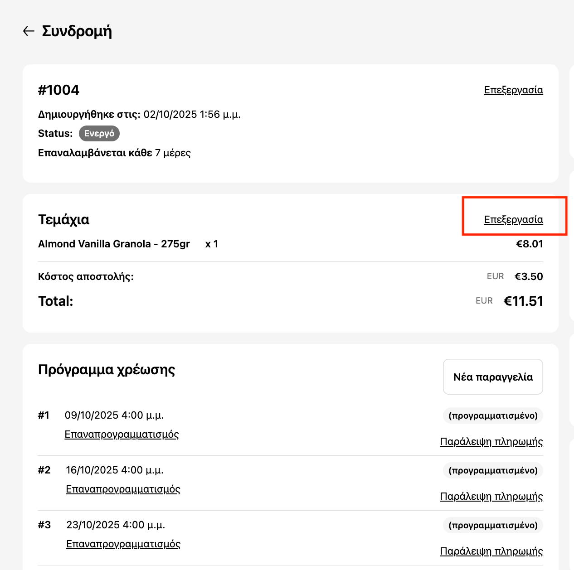574x570 pixels.
Task: Click the €11.51 total amount
Action: [523, 301]
